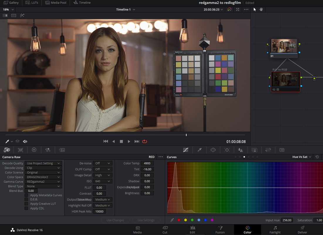The image size is (323, 235).
Task: Open the Blur palette icon
Action: [241, 150]
